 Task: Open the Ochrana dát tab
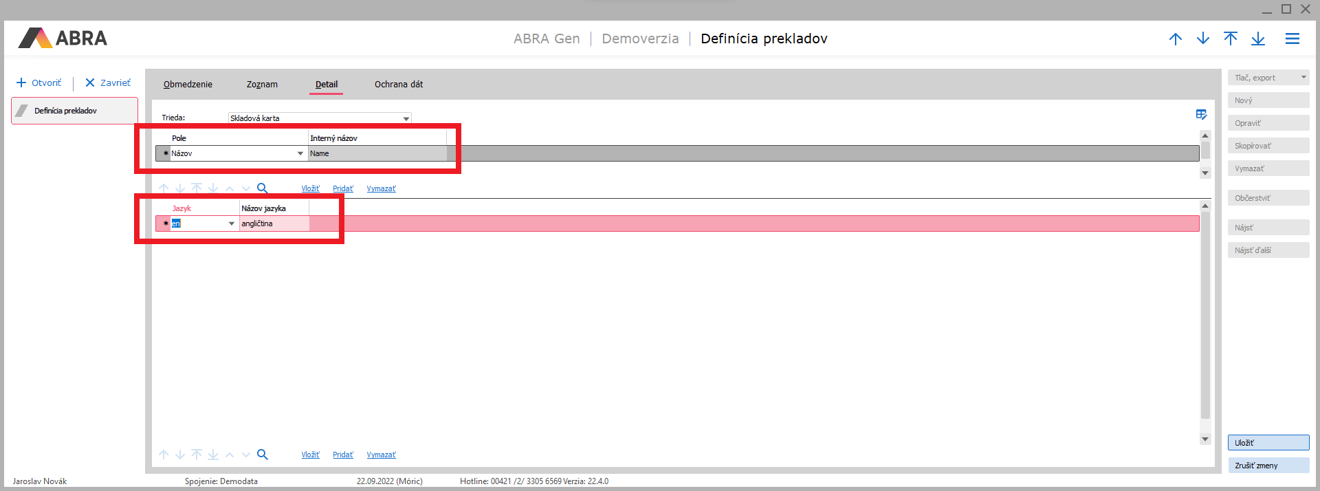[x=399, y=85]
